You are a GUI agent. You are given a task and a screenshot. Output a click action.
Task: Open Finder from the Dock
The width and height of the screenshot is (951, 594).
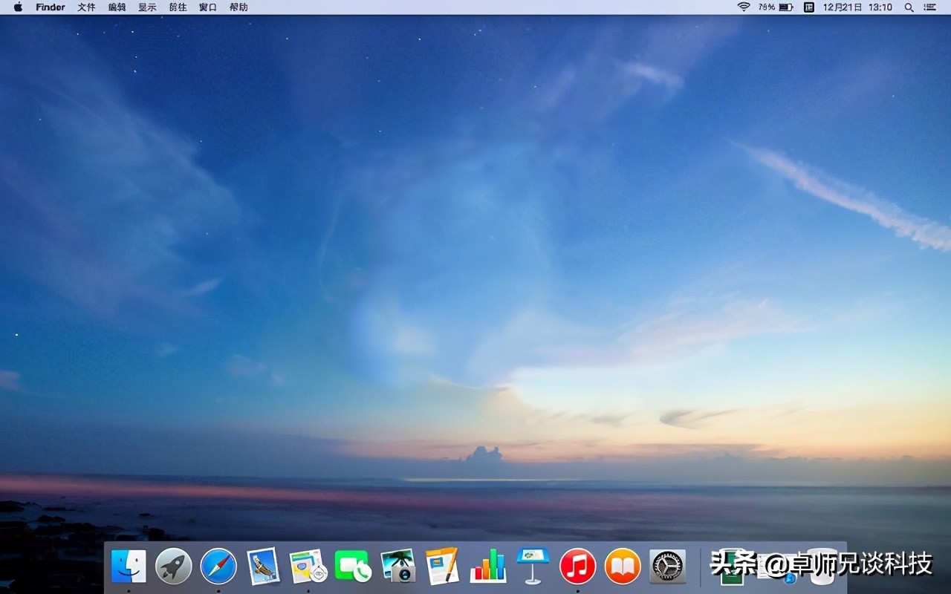click(x=129, y=567)
